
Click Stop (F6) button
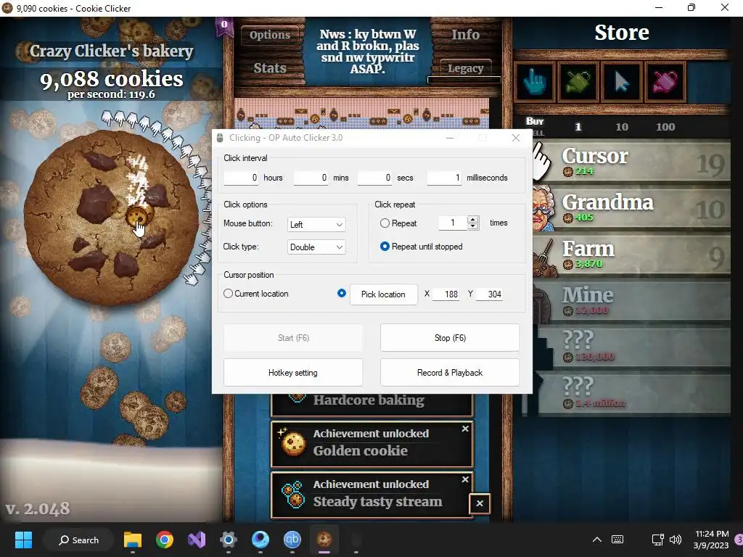pos(450,338)
